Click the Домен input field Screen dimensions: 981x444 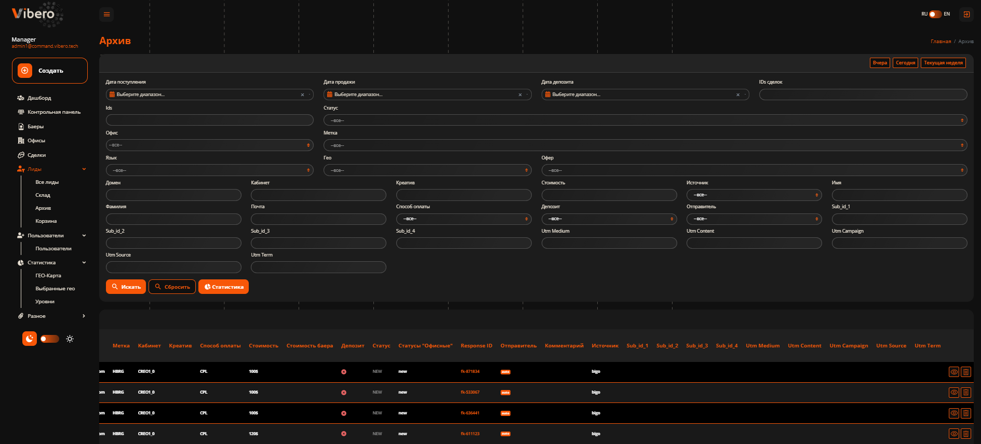click(x=173, y=195)
